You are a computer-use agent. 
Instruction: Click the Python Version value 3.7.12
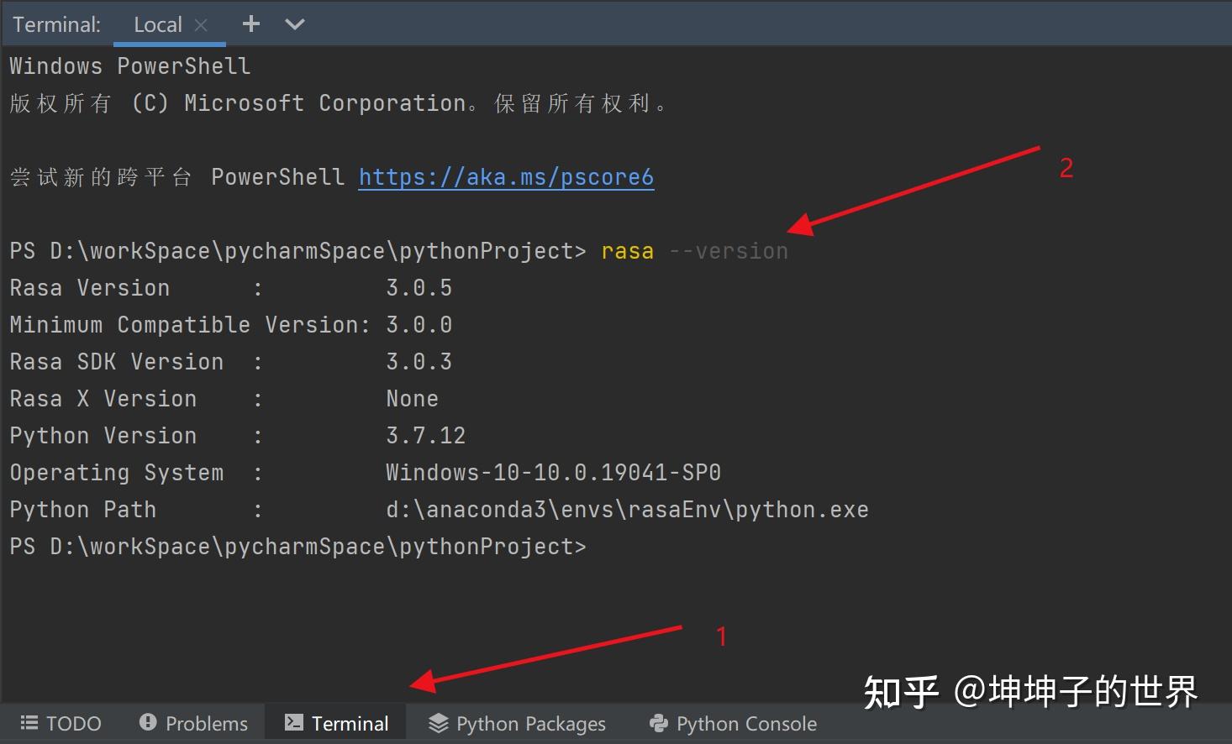(x=425, y=436)
